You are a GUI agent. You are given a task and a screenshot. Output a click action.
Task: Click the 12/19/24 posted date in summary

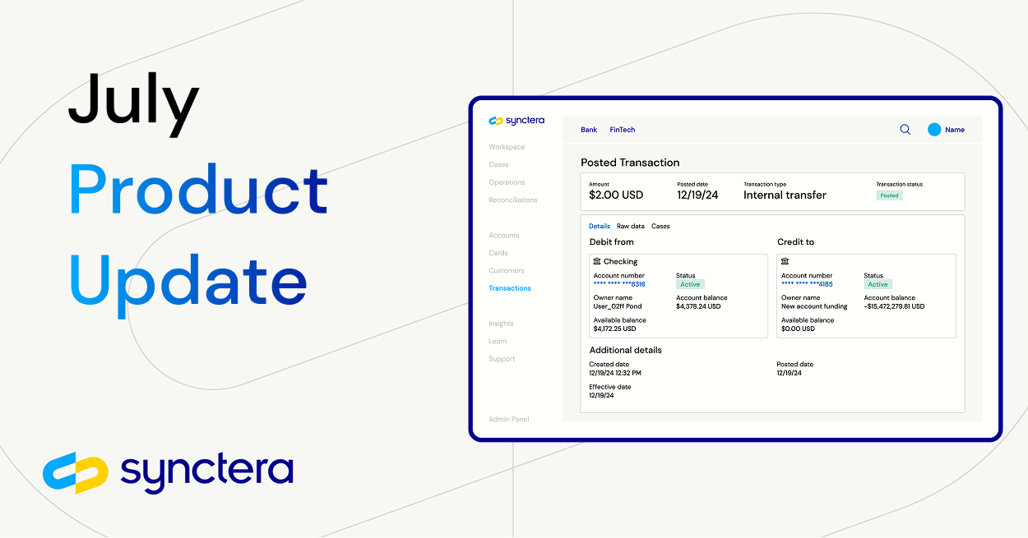click(x=698, y=195)
